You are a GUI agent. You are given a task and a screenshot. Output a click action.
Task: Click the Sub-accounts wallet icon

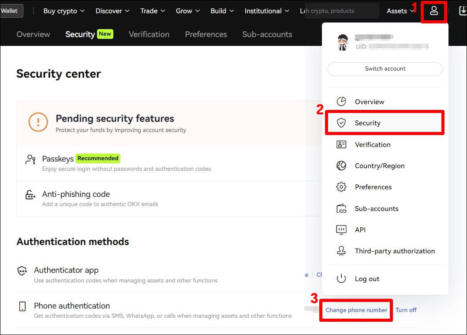pos(341,208)
